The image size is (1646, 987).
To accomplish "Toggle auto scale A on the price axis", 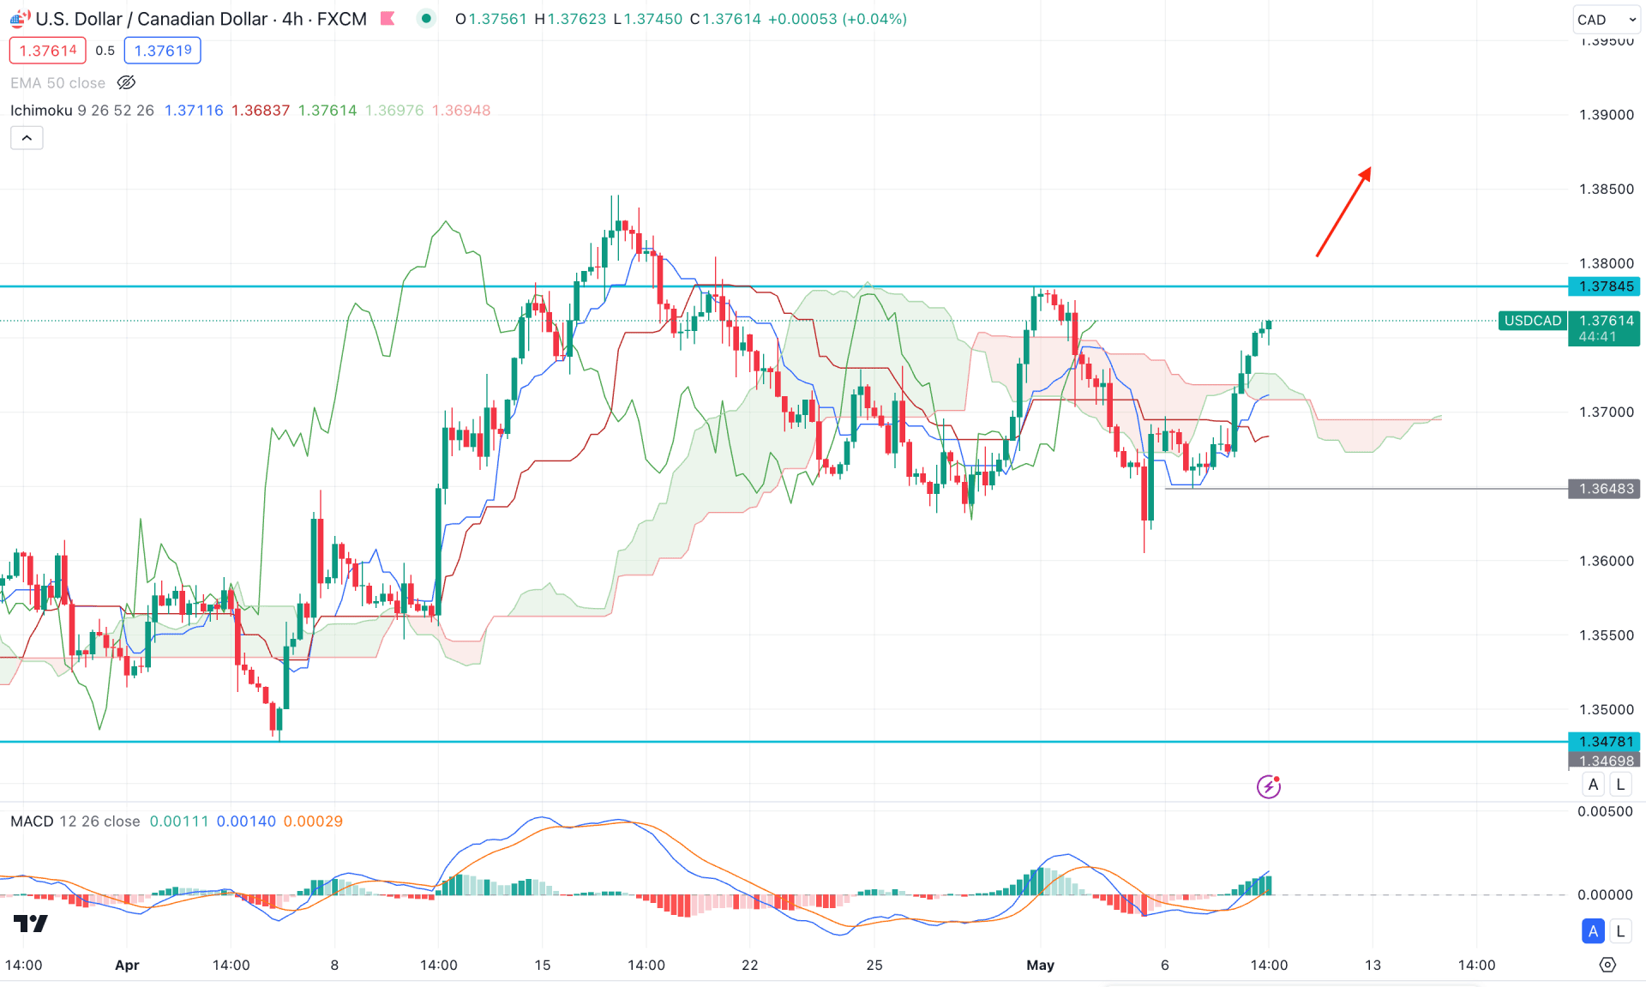I will (x=1593, y=784).
